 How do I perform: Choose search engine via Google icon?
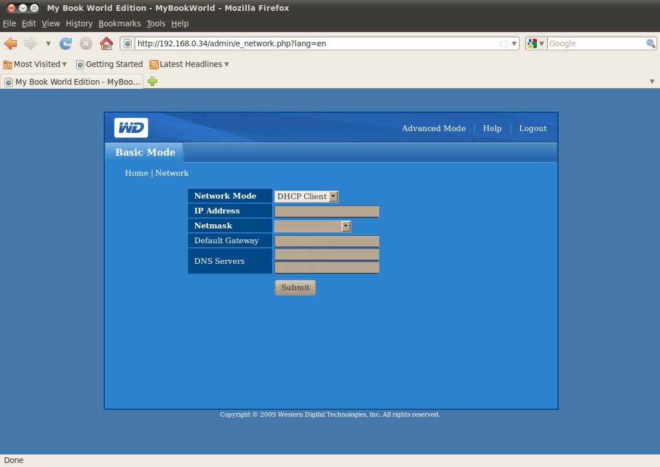click(535, 43)
